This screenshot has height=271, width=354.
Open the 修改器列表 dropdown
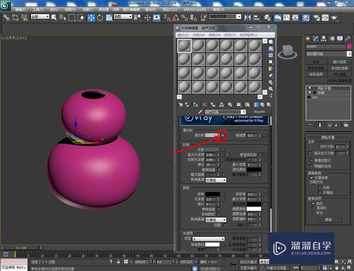[328, 54]
